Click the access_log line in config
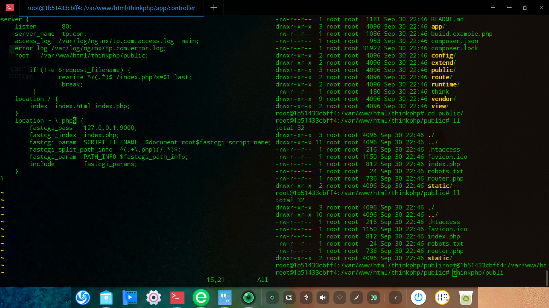 107,41
